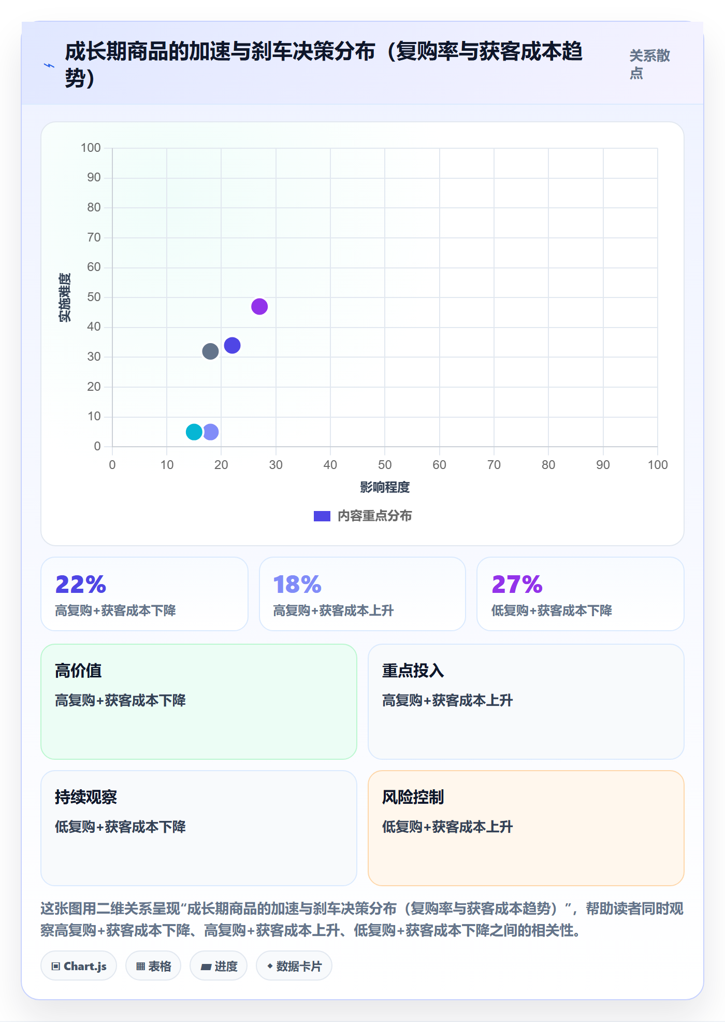Click the description paragraph starting 这张图用二维关系
The image size is (725, 1022).
362,919
